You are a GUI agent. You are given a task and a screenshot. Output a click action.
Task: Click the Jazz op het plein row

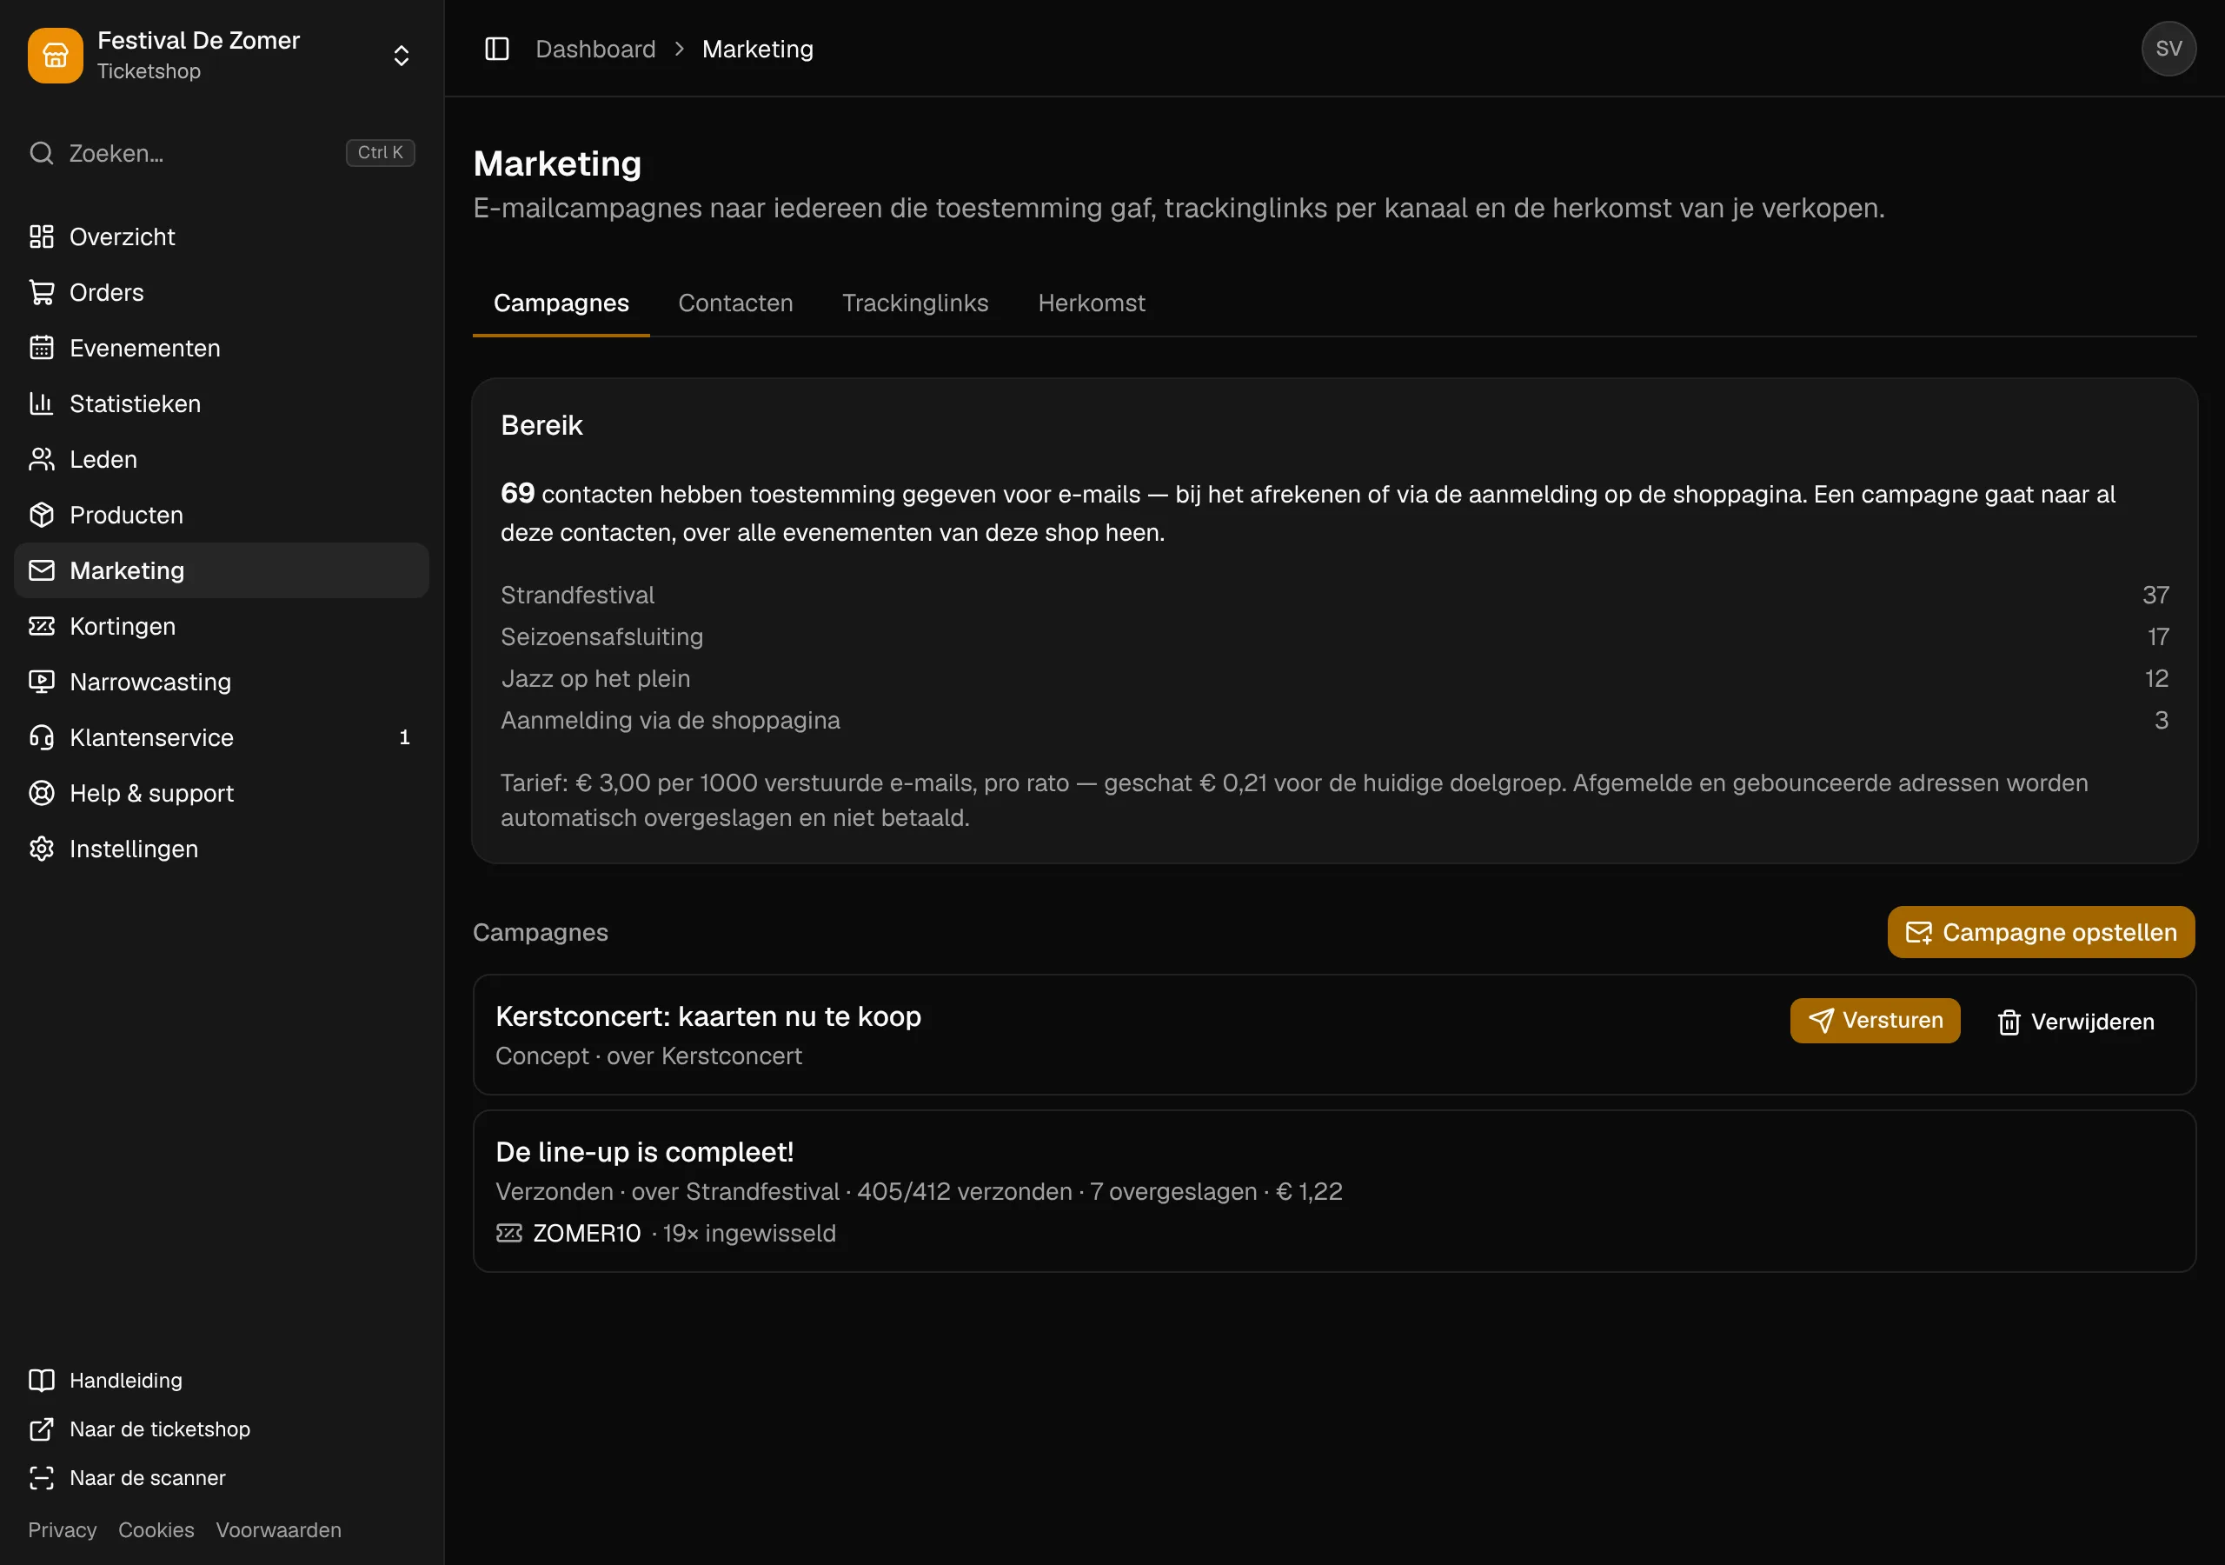pyautogui.click(x=1334, y=678)
